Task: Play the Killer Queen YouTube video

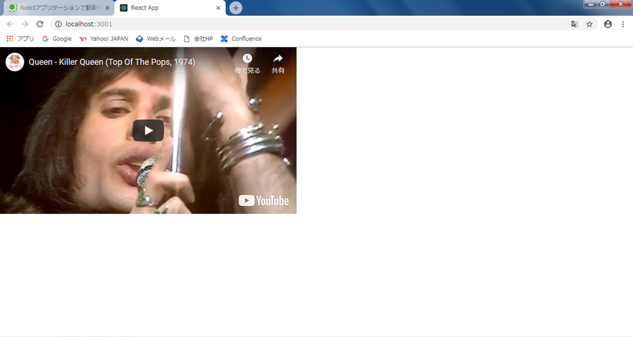Action: click(148, 131)
